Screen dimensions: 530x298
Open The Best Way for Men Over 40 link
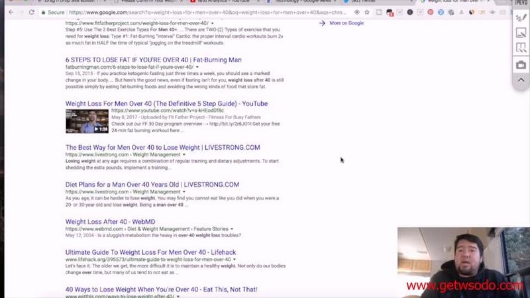click(162, 148)
